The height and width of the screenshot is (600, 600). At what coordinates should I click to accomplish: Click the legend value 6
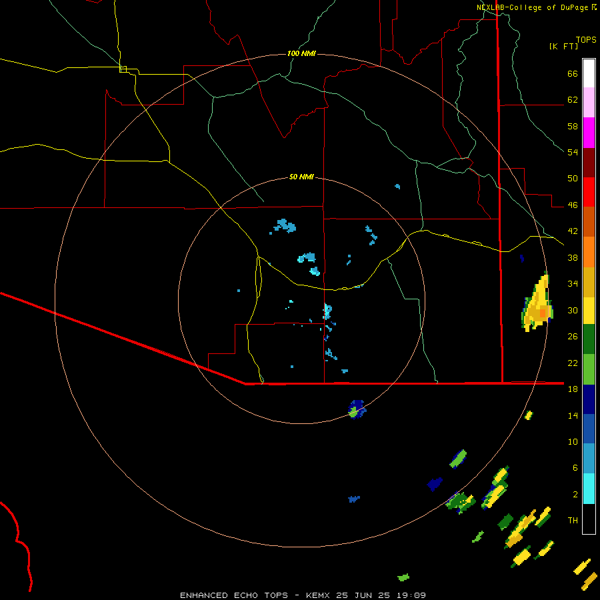[575, 468]
